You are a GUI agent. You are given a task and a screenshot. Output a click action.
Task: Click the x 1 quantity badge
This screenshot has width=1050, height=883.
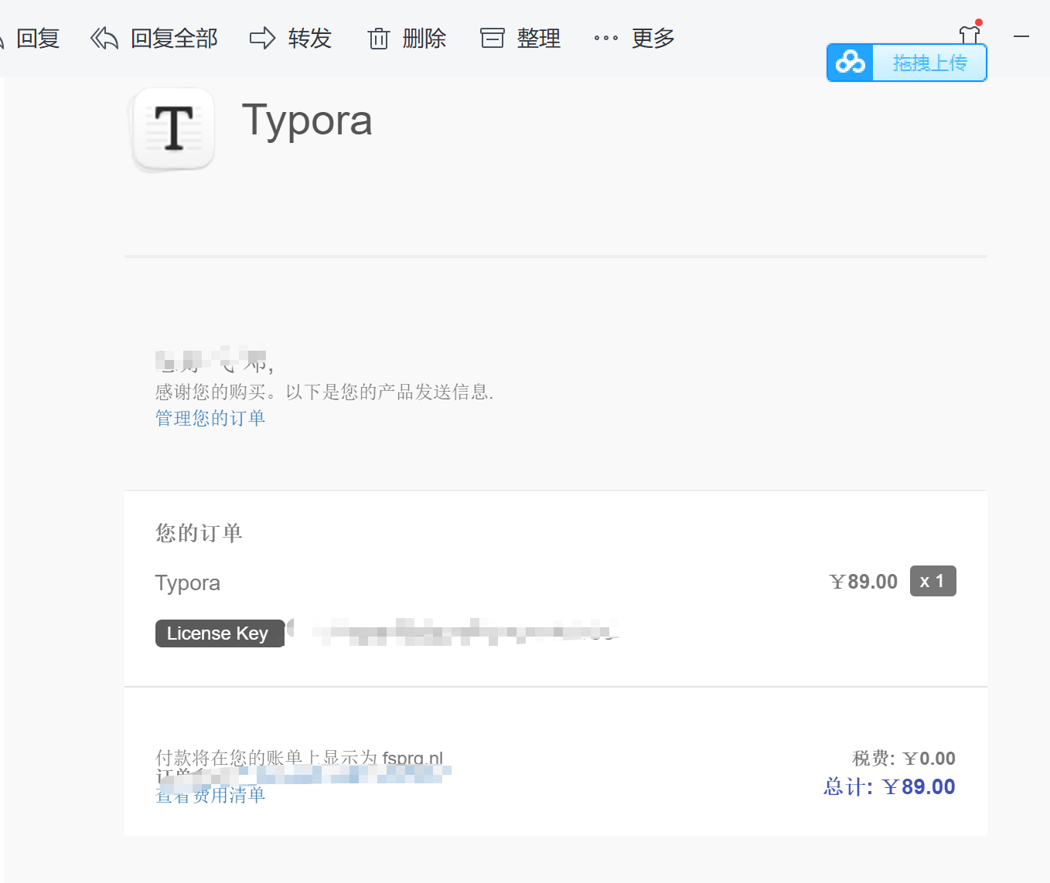pyautogui.click(x=933, y=581)
